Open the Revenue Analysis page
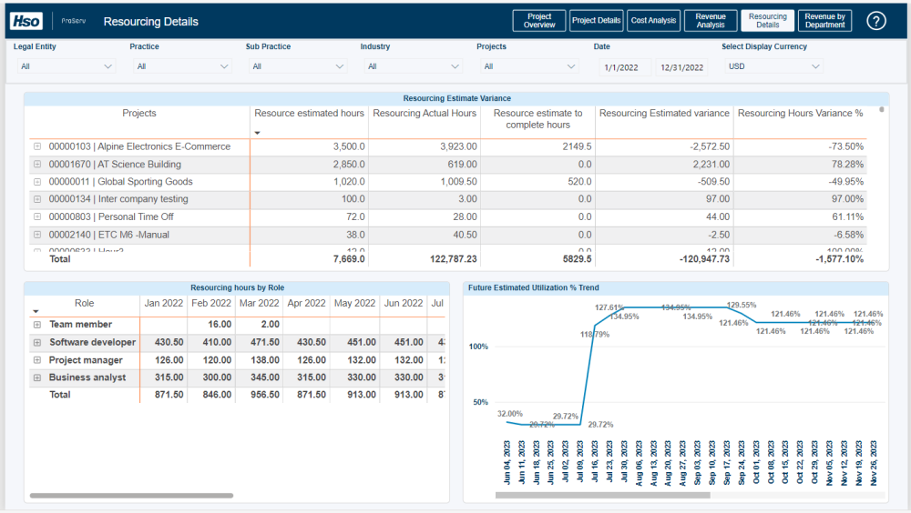The image size is (911, 513). click(711, 21)
